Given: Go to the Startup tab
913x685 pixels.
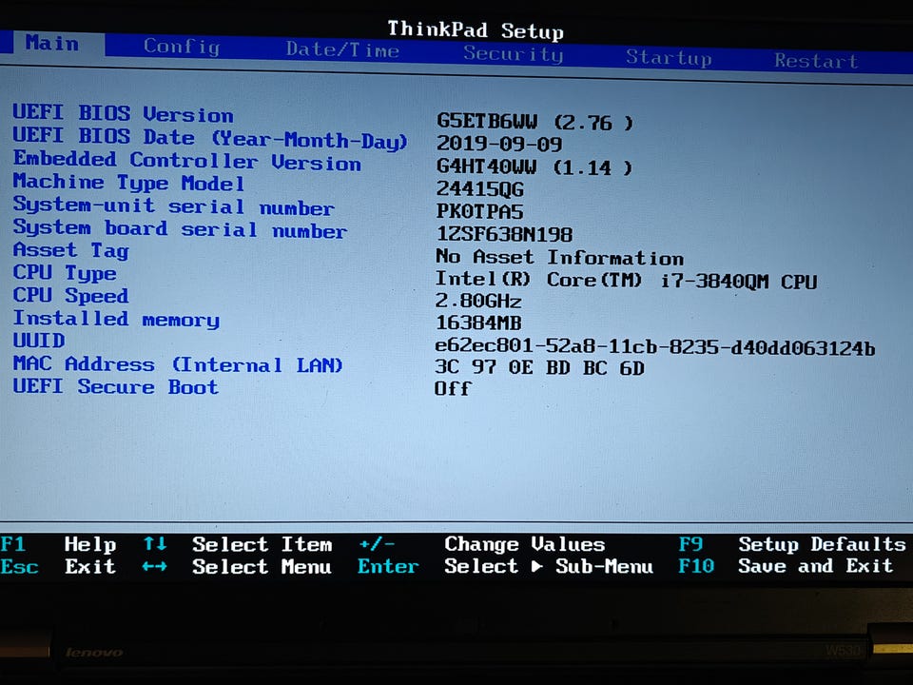Looking at the screenshot, I should (x=669, y=58).
